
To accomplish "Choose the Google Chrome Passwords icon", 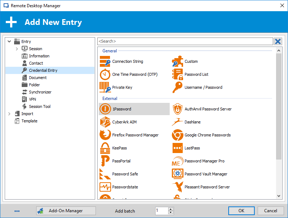I will tap(178, 135).
